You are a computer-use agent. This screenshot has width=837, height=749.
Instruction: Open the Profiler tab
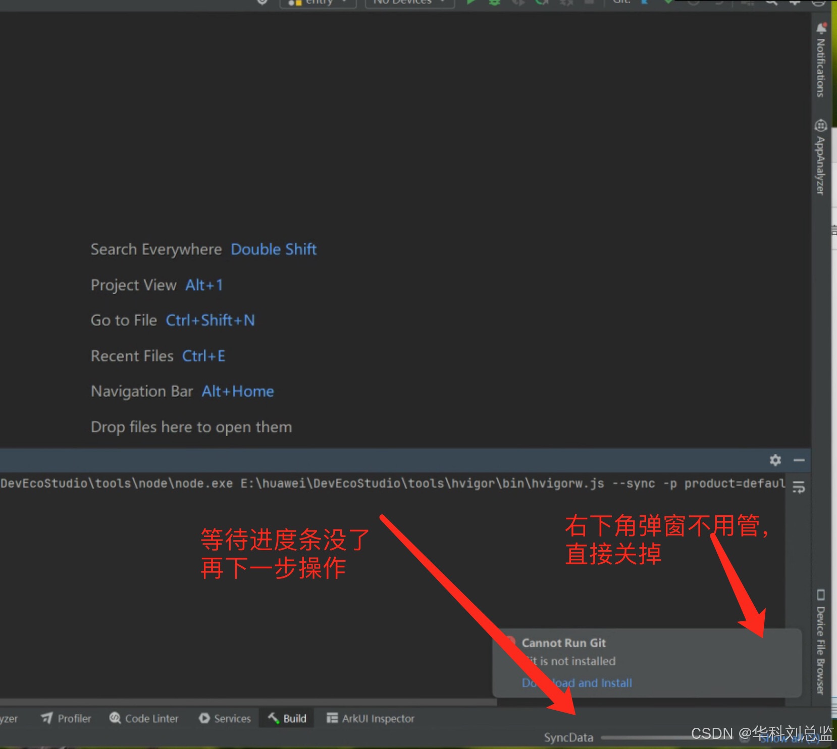click(x=66, y=718)
